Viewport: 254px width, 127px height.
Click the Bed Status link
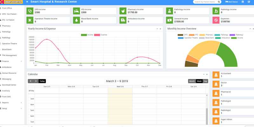pyautogui.click(x=231, y=2)
